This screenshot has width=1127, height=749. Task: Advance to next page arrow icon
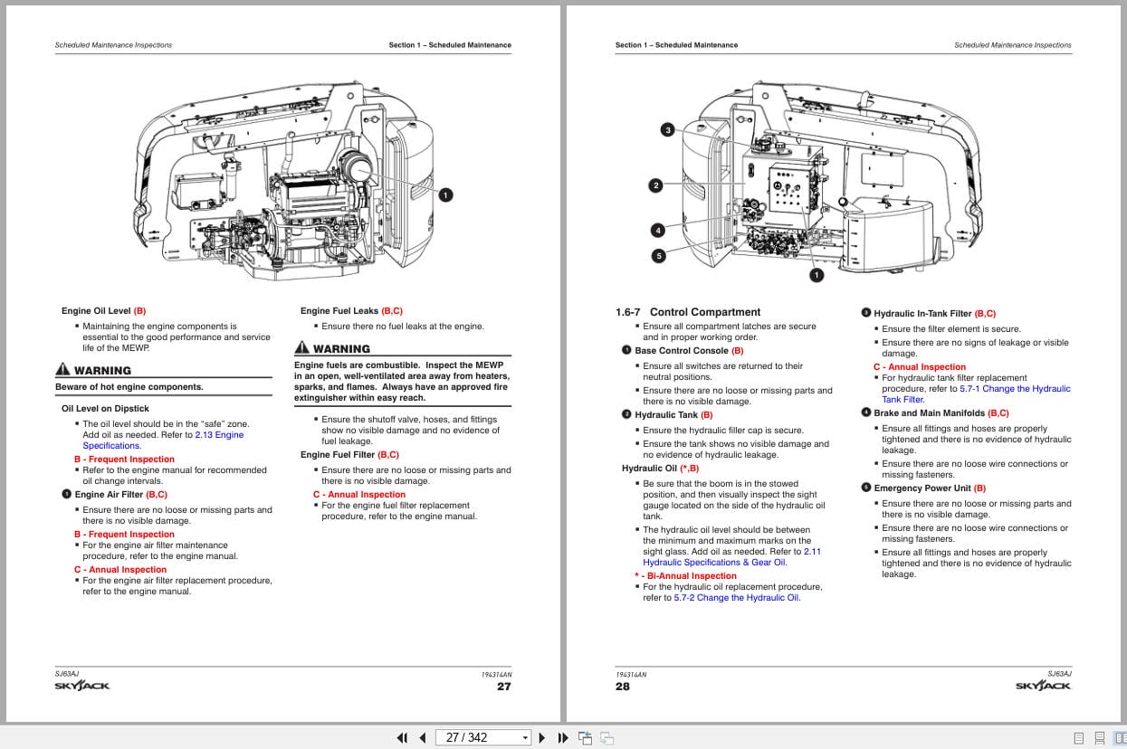pyautogui.click(x=541, y=738)
